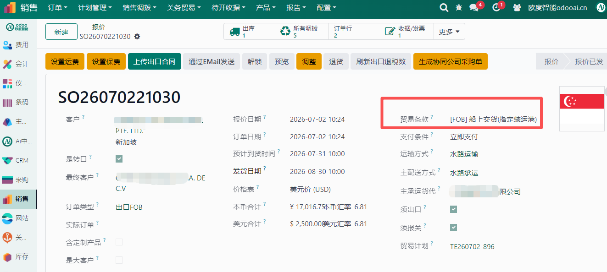Viewport: 607px width, 272px height.
Task: Click the 退货 button
Action: tap(336, 61)
